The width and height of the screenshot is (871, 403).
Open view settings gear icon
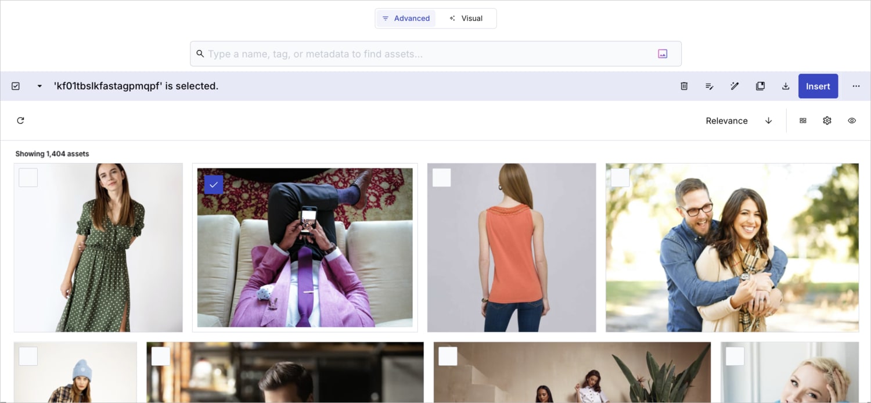pyautogui.click(x=827, y=121)
